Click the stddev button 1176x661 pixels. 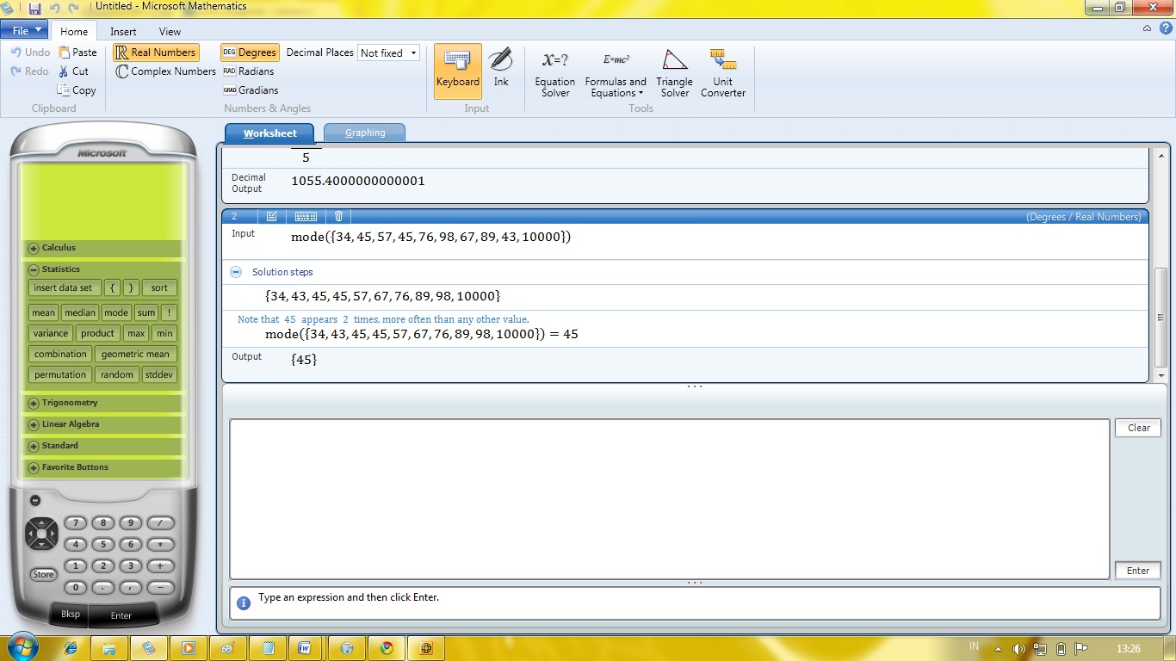(x=159, y=374)
